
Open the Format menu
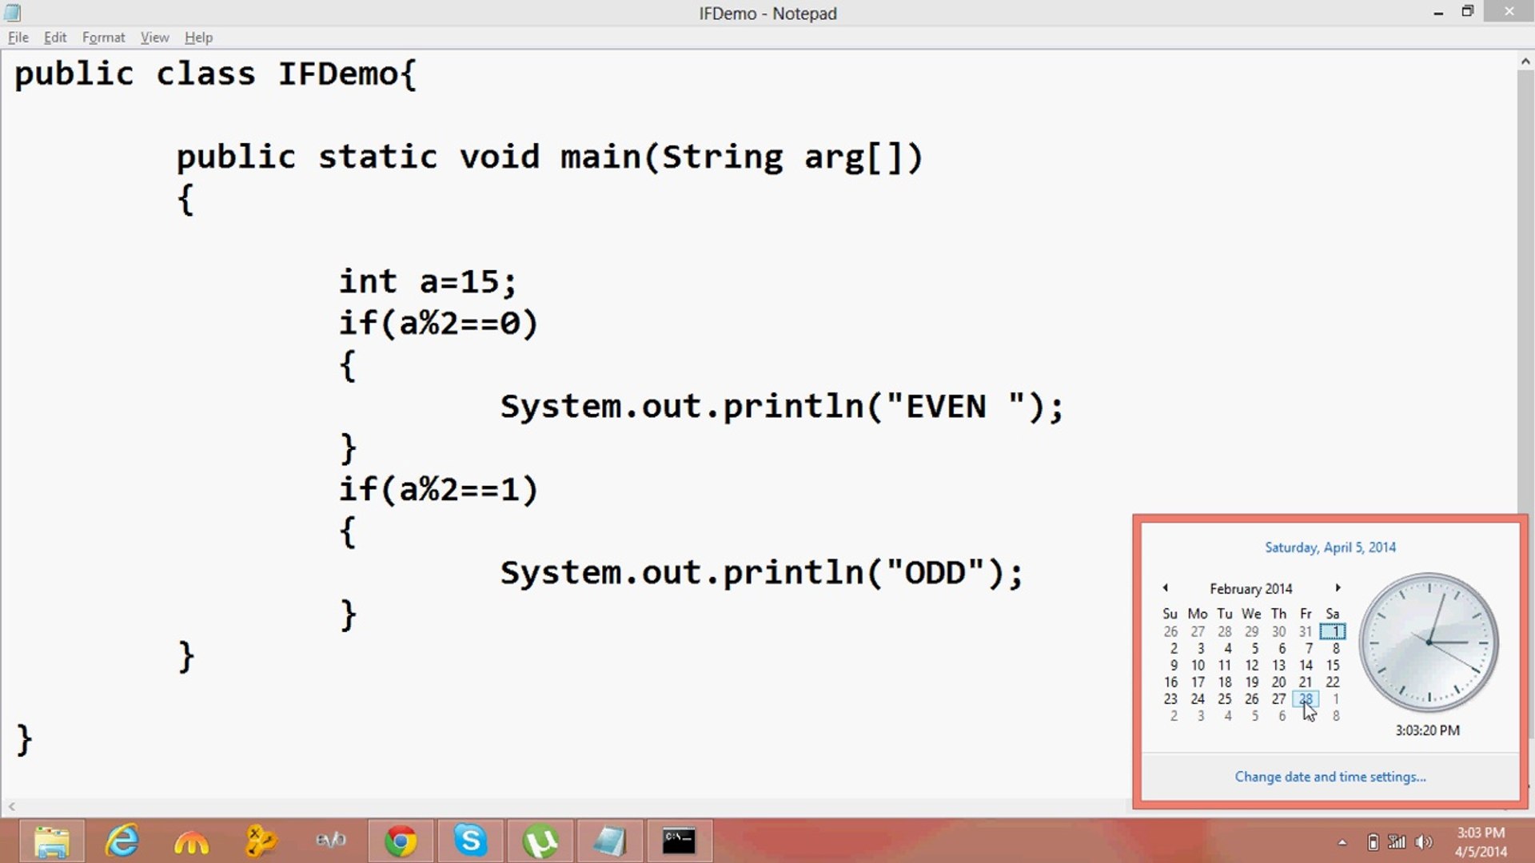pyautogui.click(x=103, y=37)
